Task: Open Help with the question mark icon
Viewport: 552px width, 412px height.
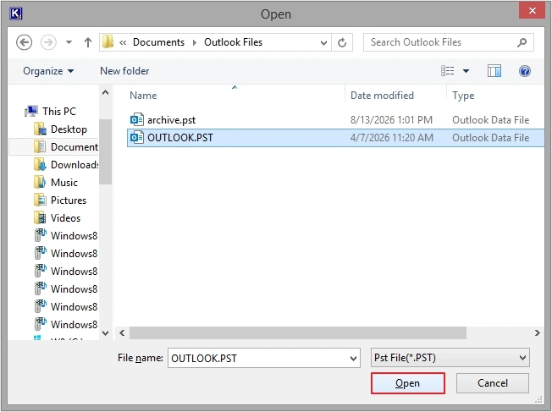Action: [x=525, y=71]
